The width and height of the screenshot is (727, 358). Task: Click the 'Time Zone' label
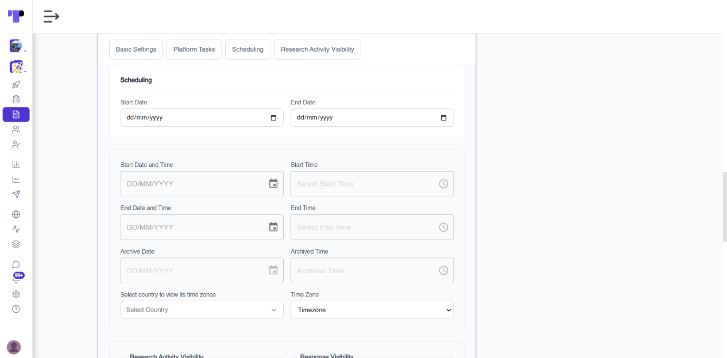click(x=305, y=295)
